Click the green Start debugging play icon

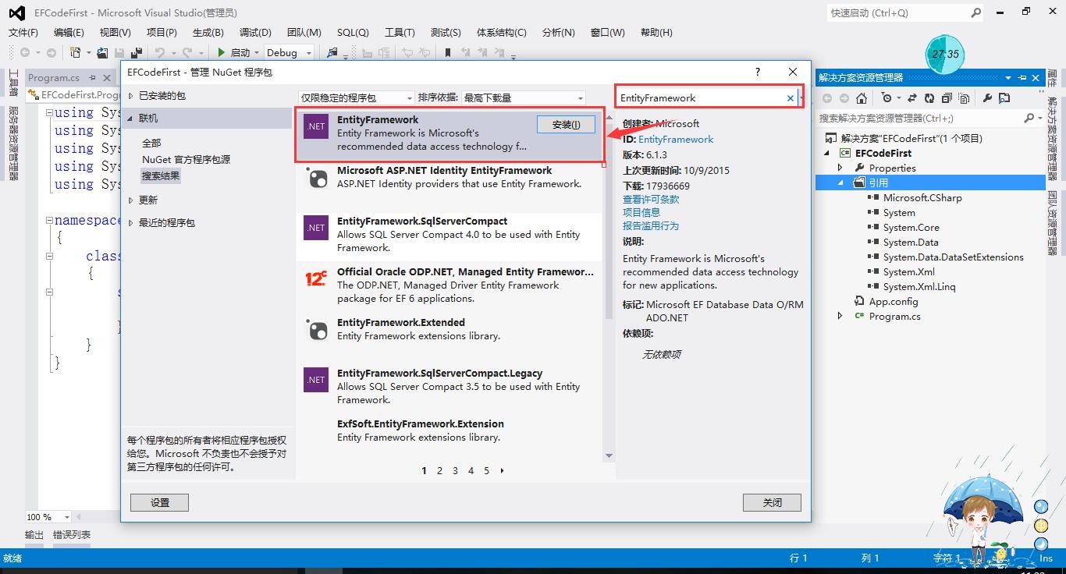pyautogui.click(x=222, y=53)
